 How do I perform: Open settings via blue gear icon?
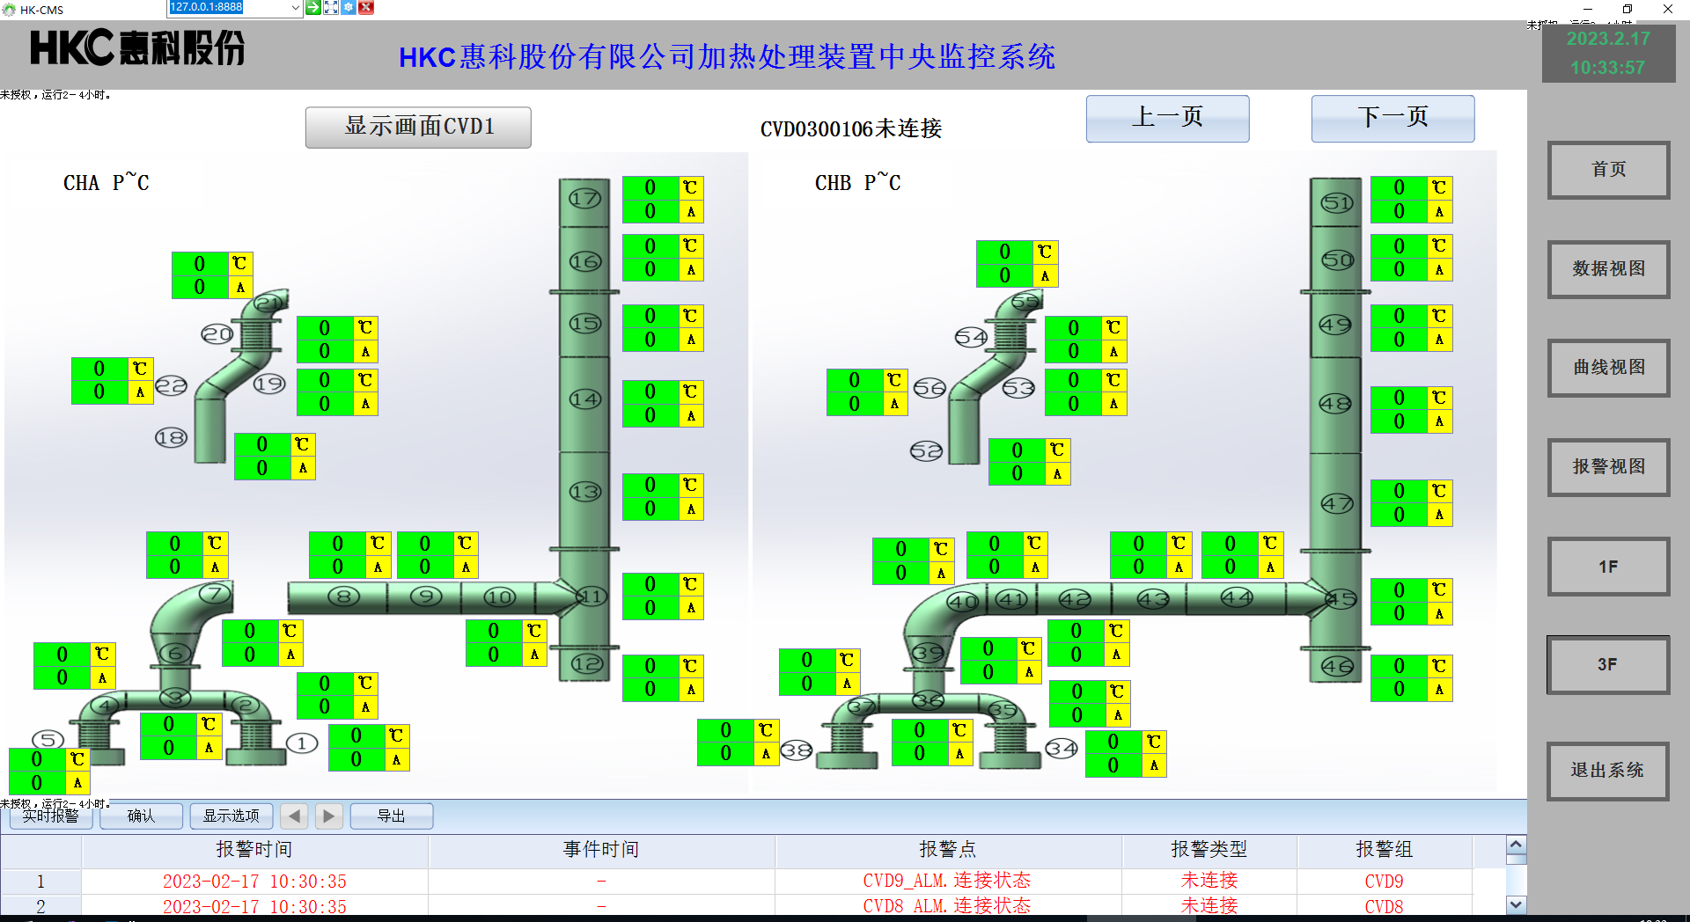coord(349,7)
